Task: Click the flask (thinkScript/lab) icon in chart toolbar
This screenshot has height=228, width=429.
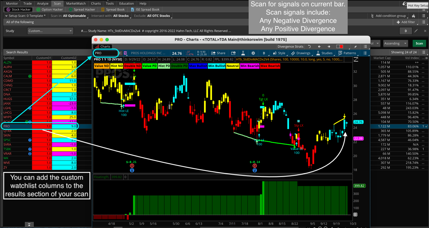Action: 243,53
